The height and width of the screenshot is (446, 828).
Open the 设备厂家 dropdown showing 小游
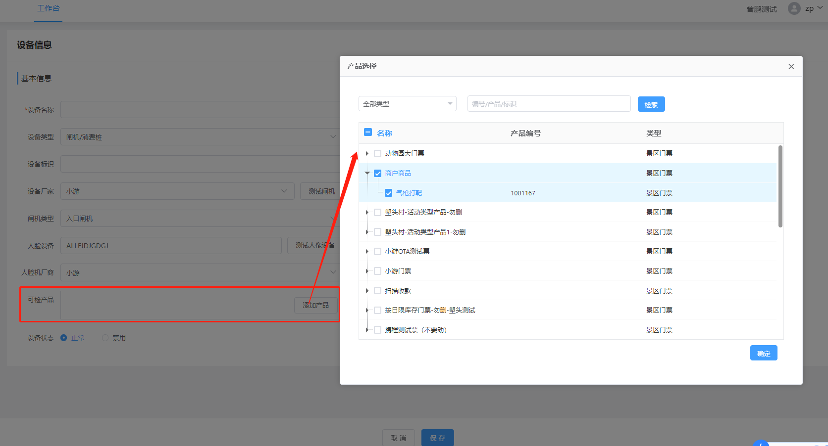pos(177,191)
